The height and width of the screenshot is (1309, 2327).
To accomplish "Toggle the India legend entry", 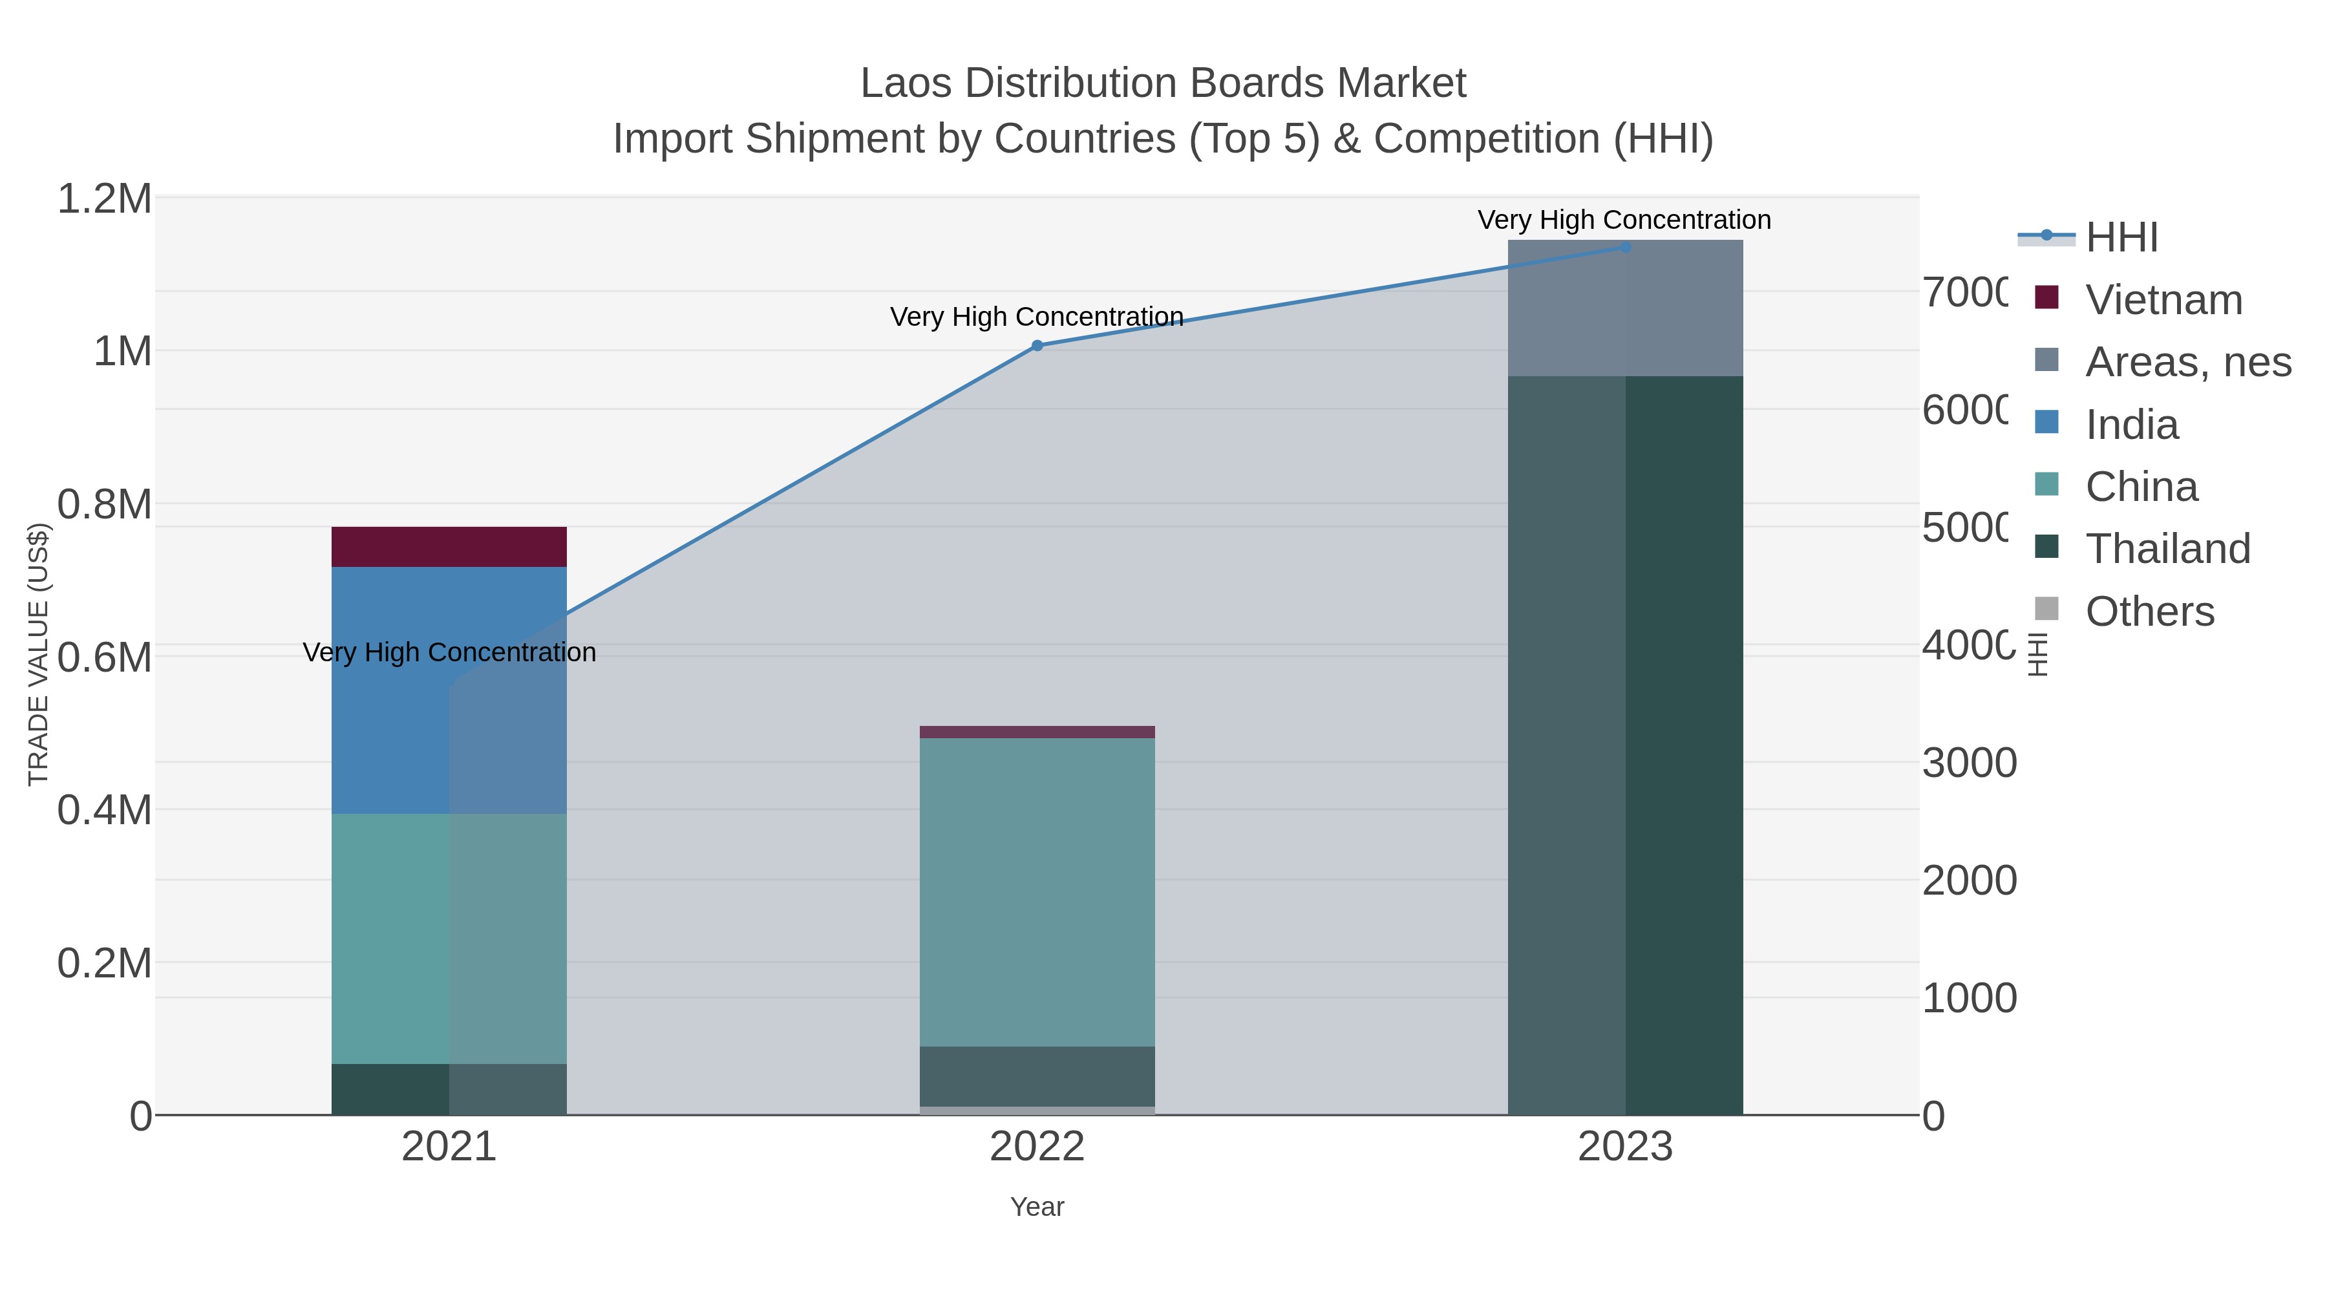I will (x=2107, y=423).
